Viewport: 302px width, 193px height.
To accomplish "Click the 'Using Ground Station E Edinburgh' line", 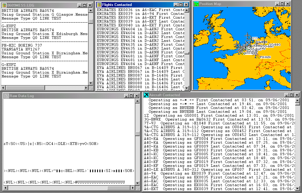I will point(45,34).
